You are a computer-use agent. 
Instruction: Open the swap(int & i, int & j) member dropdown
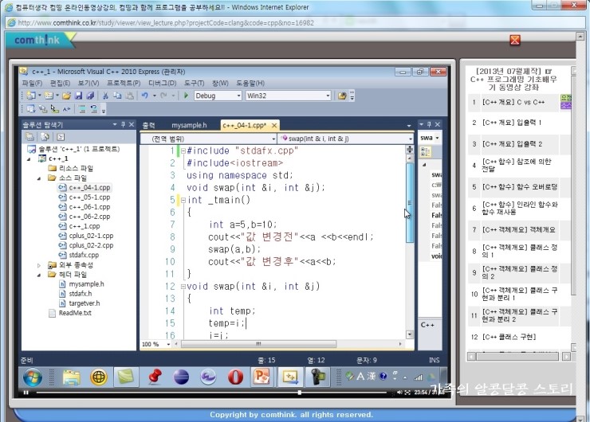click(410, 139)
